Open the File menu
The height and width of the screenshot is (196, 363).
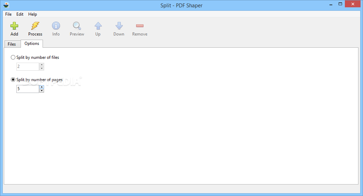[x=8, y=14]
